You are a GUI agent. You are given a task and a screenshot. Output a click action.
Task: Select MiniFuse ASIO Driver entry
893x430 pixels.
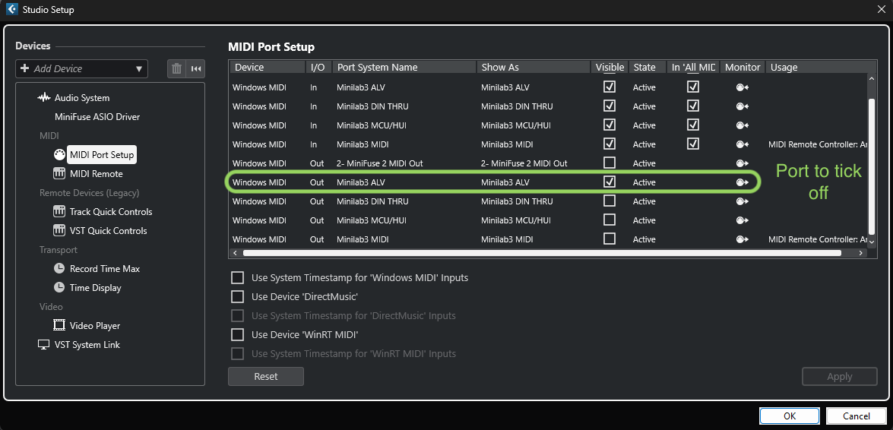coord(97,117)
